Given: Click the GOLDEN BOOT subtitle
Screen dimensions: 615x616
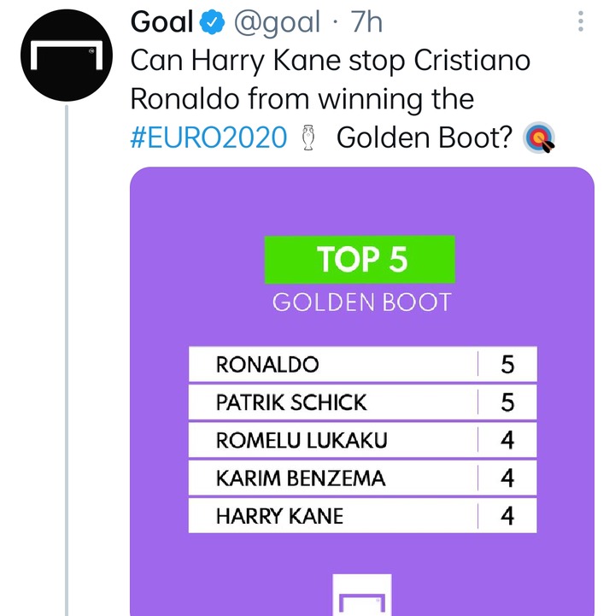Looking at the screenshot, I should click(361, 302).
